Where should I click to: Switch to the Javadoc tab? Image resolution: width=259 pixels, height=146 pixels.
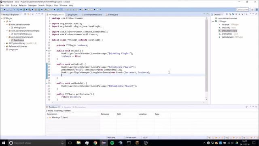coord(66,107)
